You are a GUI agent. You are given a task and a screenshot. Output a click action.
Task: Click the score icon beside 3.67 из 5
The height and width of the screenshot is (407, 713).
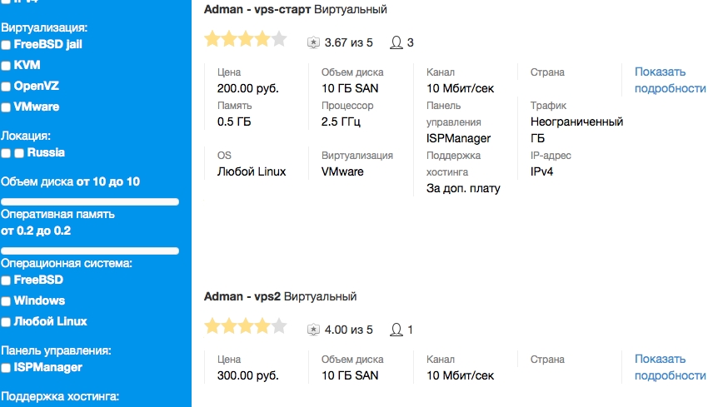(313, 42)
